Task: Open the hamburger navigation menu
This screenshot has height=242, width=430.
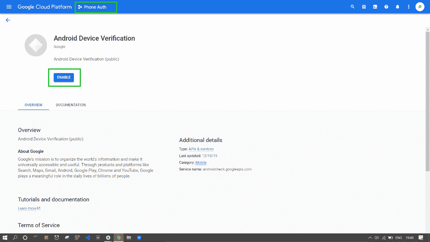Action: [9, 7]
